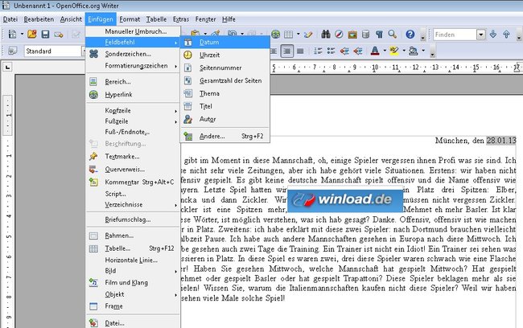Choose Tabelle... entry in Einfügen menu
Screen dimensions: 523x328
tap(133, 248)
